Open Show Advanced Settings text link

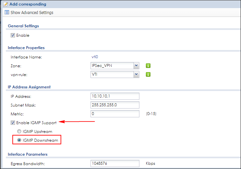point(32,13)
